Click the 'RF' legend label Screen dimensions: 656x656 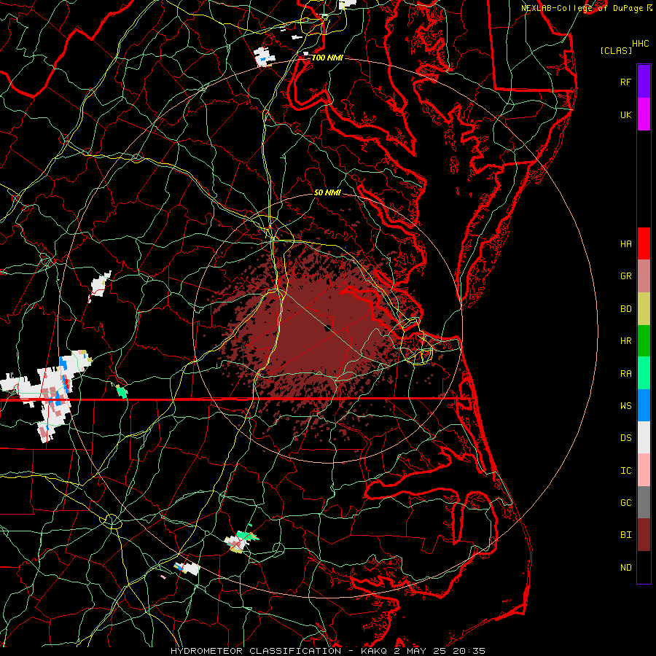(625, 82)
